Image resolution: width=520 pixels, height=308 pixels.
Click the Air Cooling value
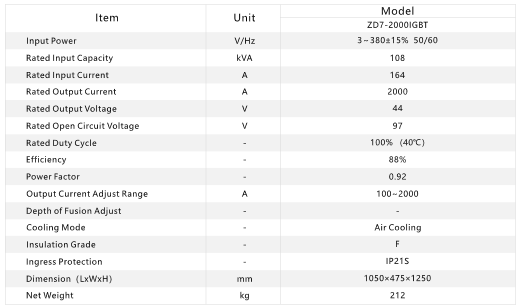[397, 227]
